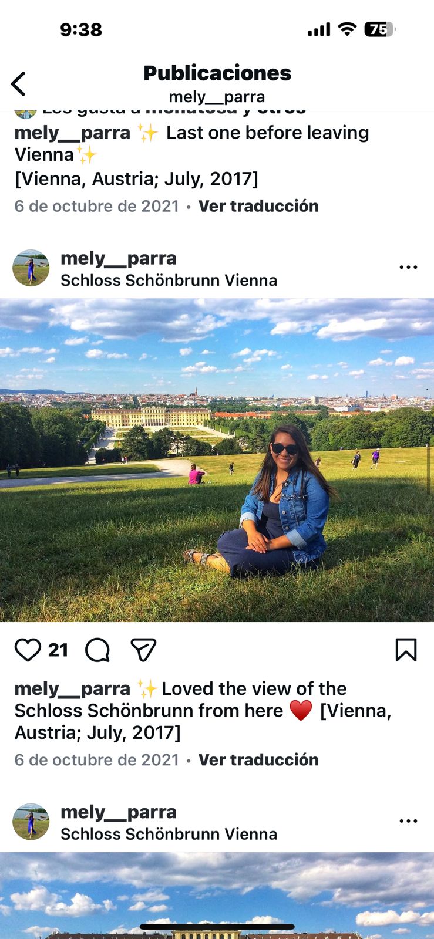The width and height of the screenshot is (434, 939).
Task: View the 21 likes count
Action: tap(58, 650)
